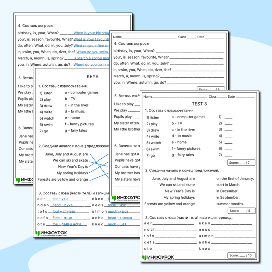Click 'Forests are yellow and orange' on KEYS page

[63, 179]
